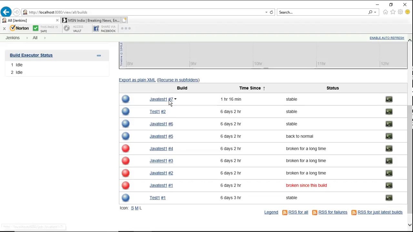Viewport: 413px width, 232px height.
Task: Open console output for Test1 #1
Action: [x=389, y=198]
